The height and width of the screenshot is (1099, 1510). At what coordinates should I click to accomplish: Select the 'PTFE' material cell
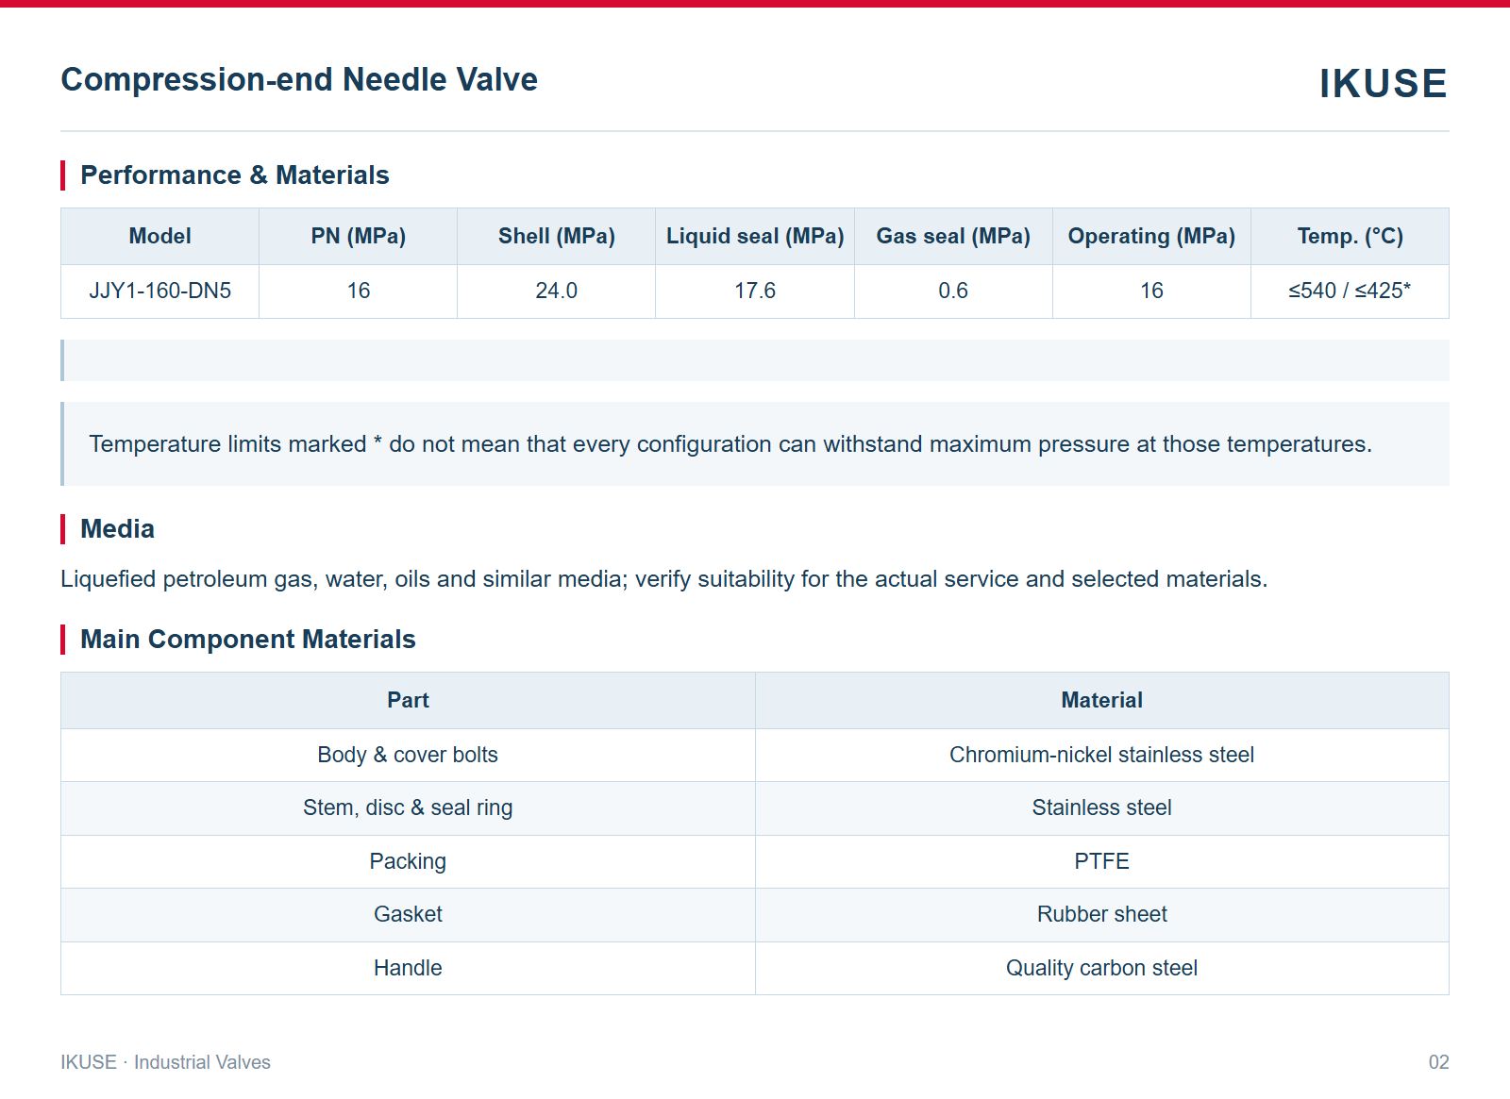(x=1101, y=861)
